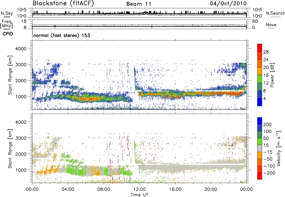Viewport: 285px width, 197px height.
Task: Click the 'Blackstone (fitACF)' title text
Action: coord(63,4)
